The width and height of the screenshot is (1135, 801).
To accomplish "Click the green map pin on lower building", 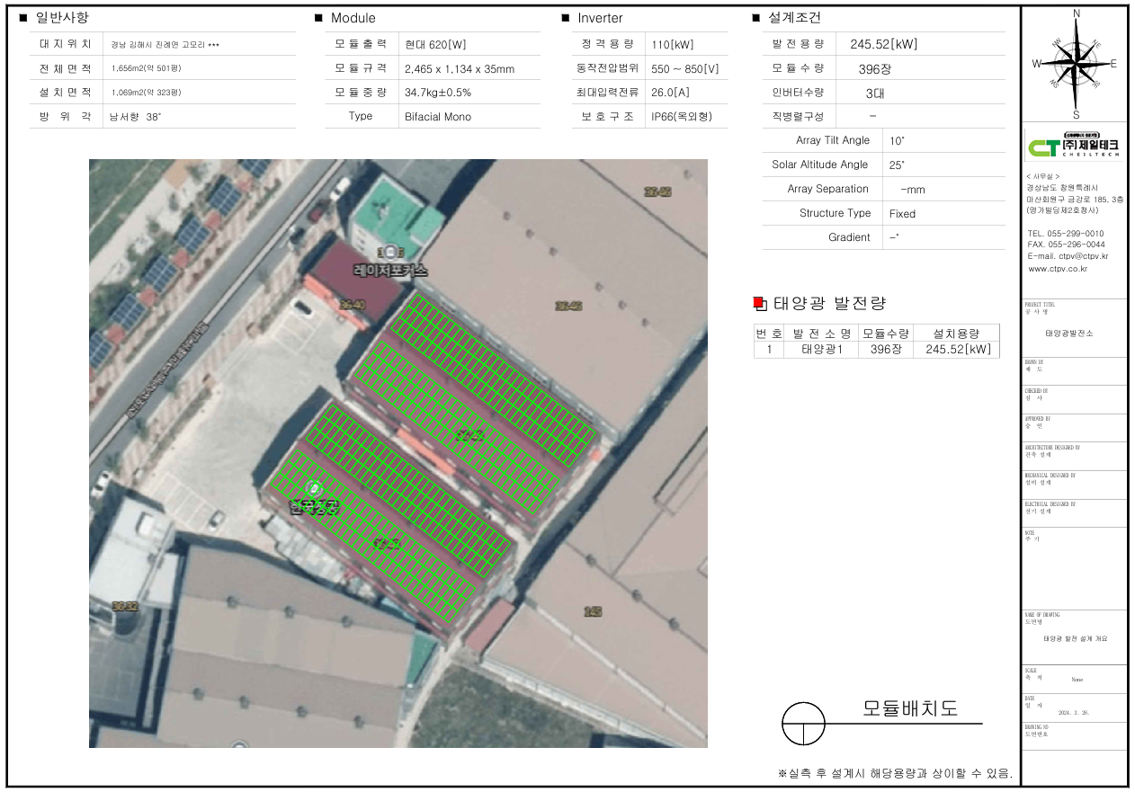I will 314,489.
